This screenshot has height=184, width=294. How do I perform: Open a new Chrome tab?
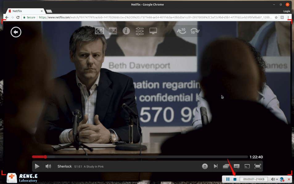click(x=49, y=11)
